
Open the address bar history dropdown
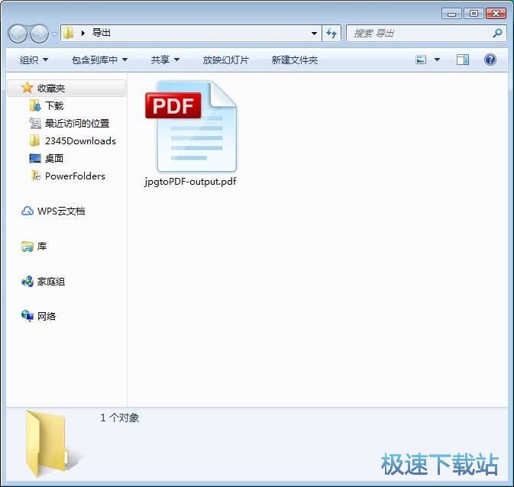pos(314,33)
